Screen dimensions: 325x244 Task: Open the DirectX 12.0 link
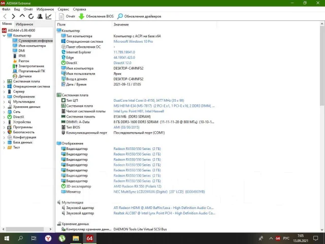click(x=122, y=63)
